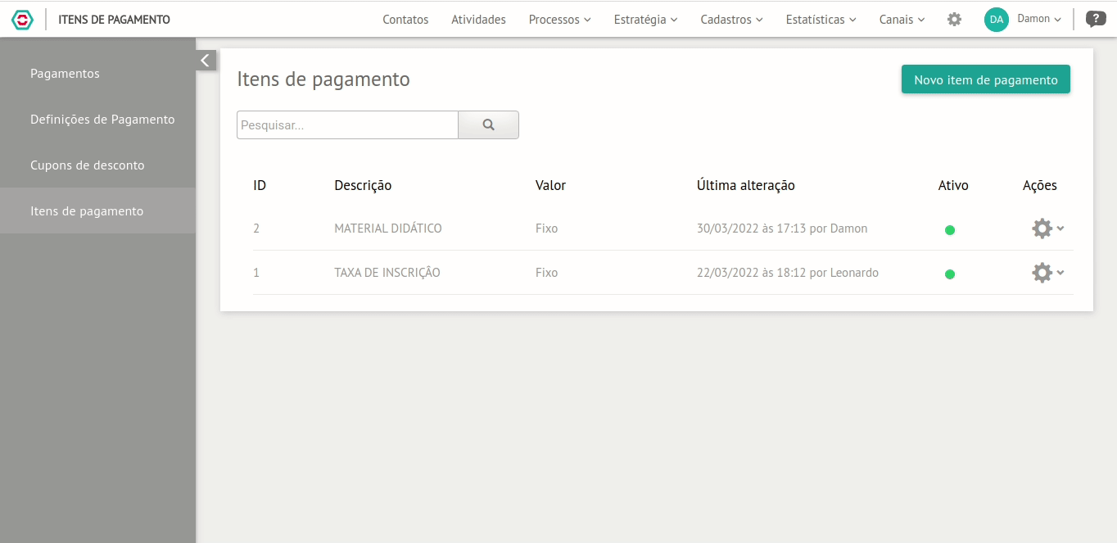
Task: Click active status dot for TAXA DE INSCRIÇÃO
Action: [950, 274]
